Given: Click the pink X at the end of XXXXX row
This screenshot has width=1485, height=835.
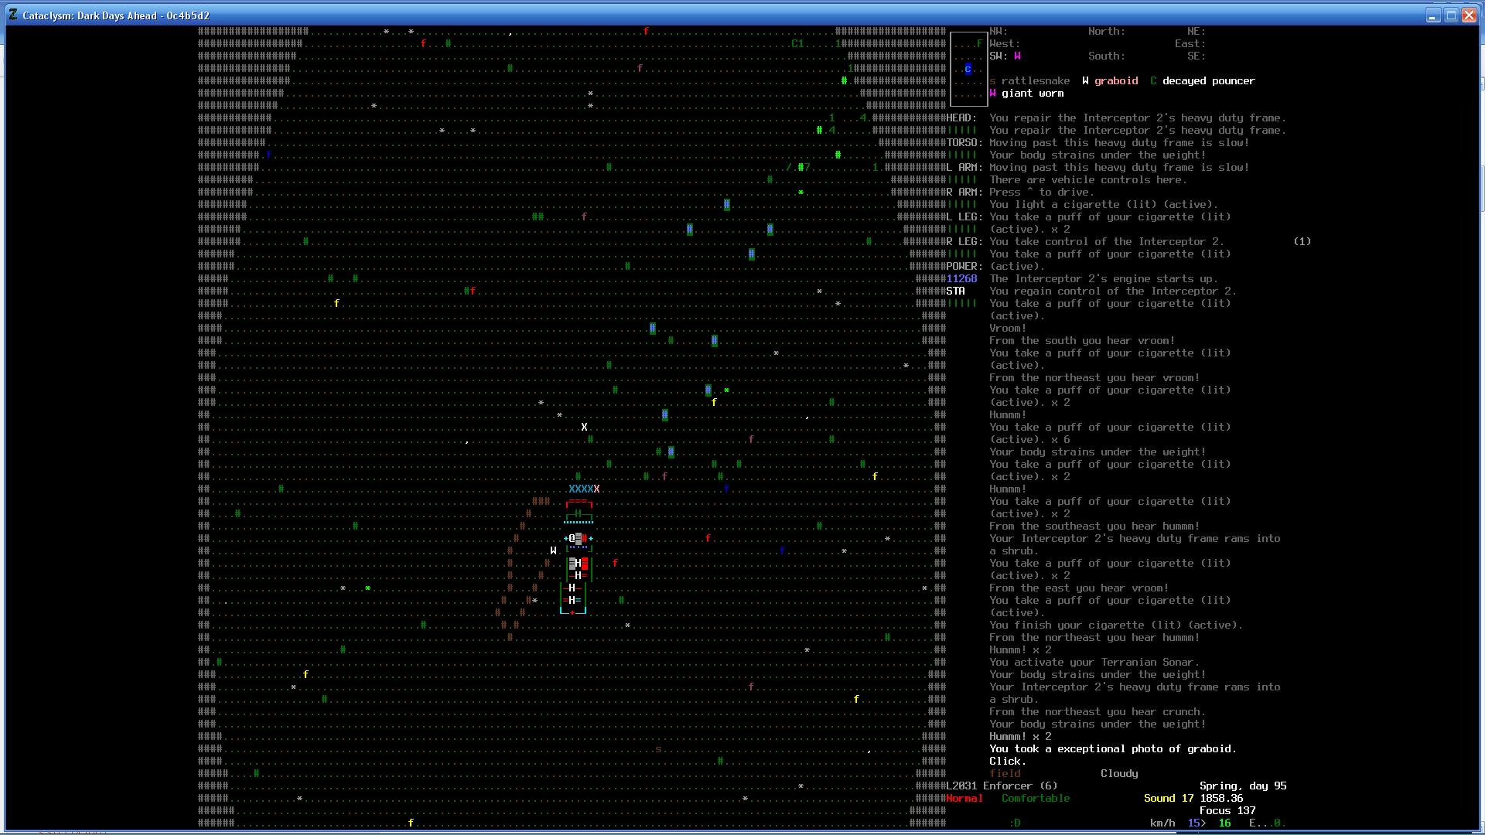Looking at the screenshot, I should pyautogui.click(x=597, y=489).
